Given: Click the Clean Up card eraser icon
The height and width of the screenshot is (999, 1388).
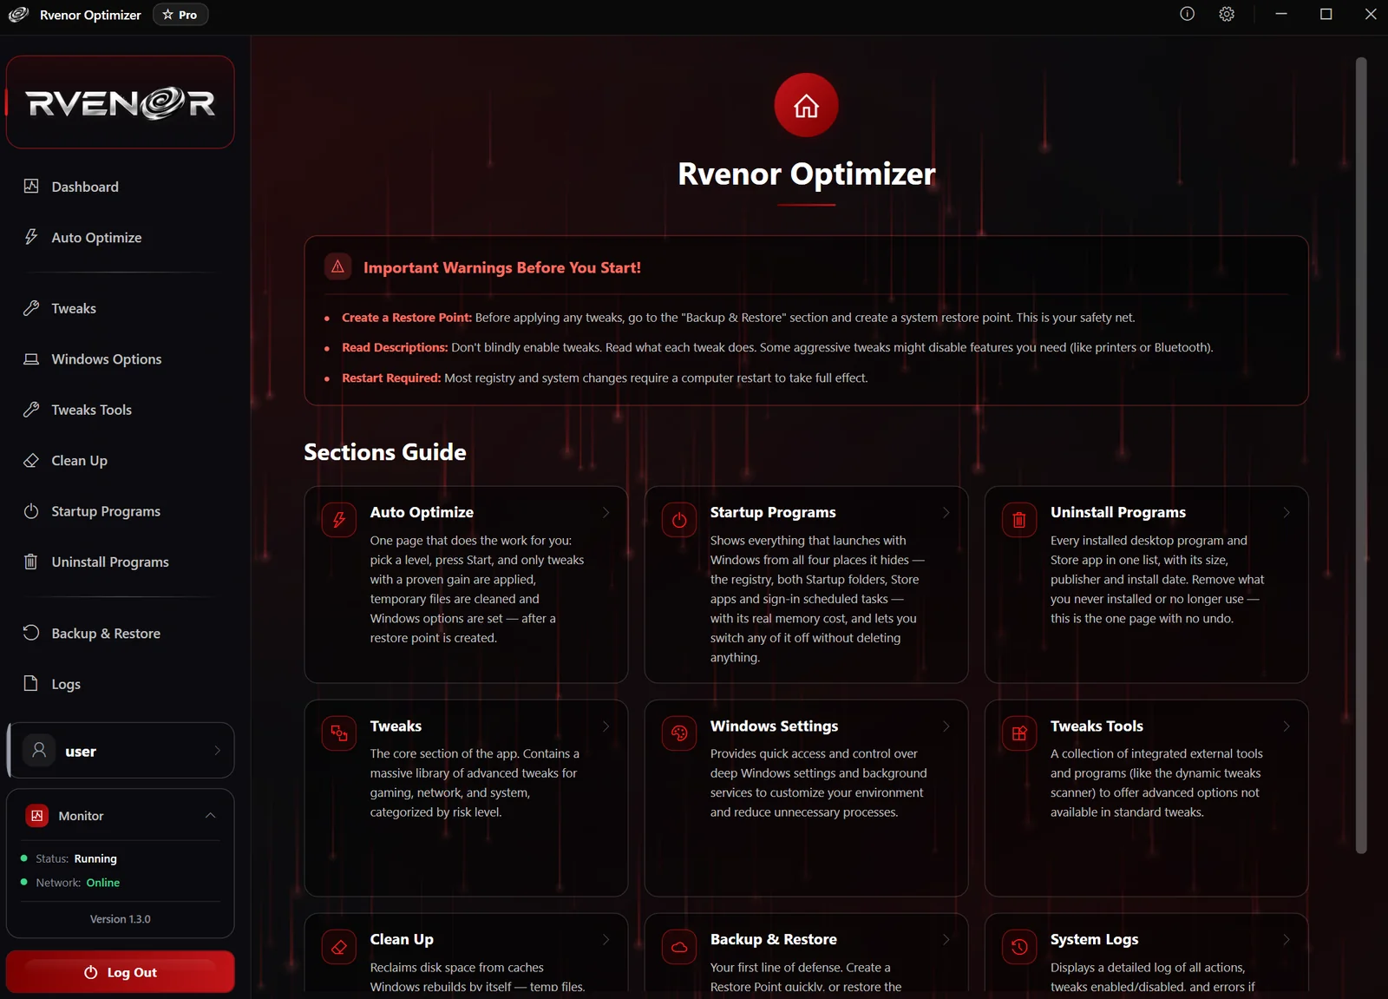Looking at the screenshot, I should click(x=339, y=947).
